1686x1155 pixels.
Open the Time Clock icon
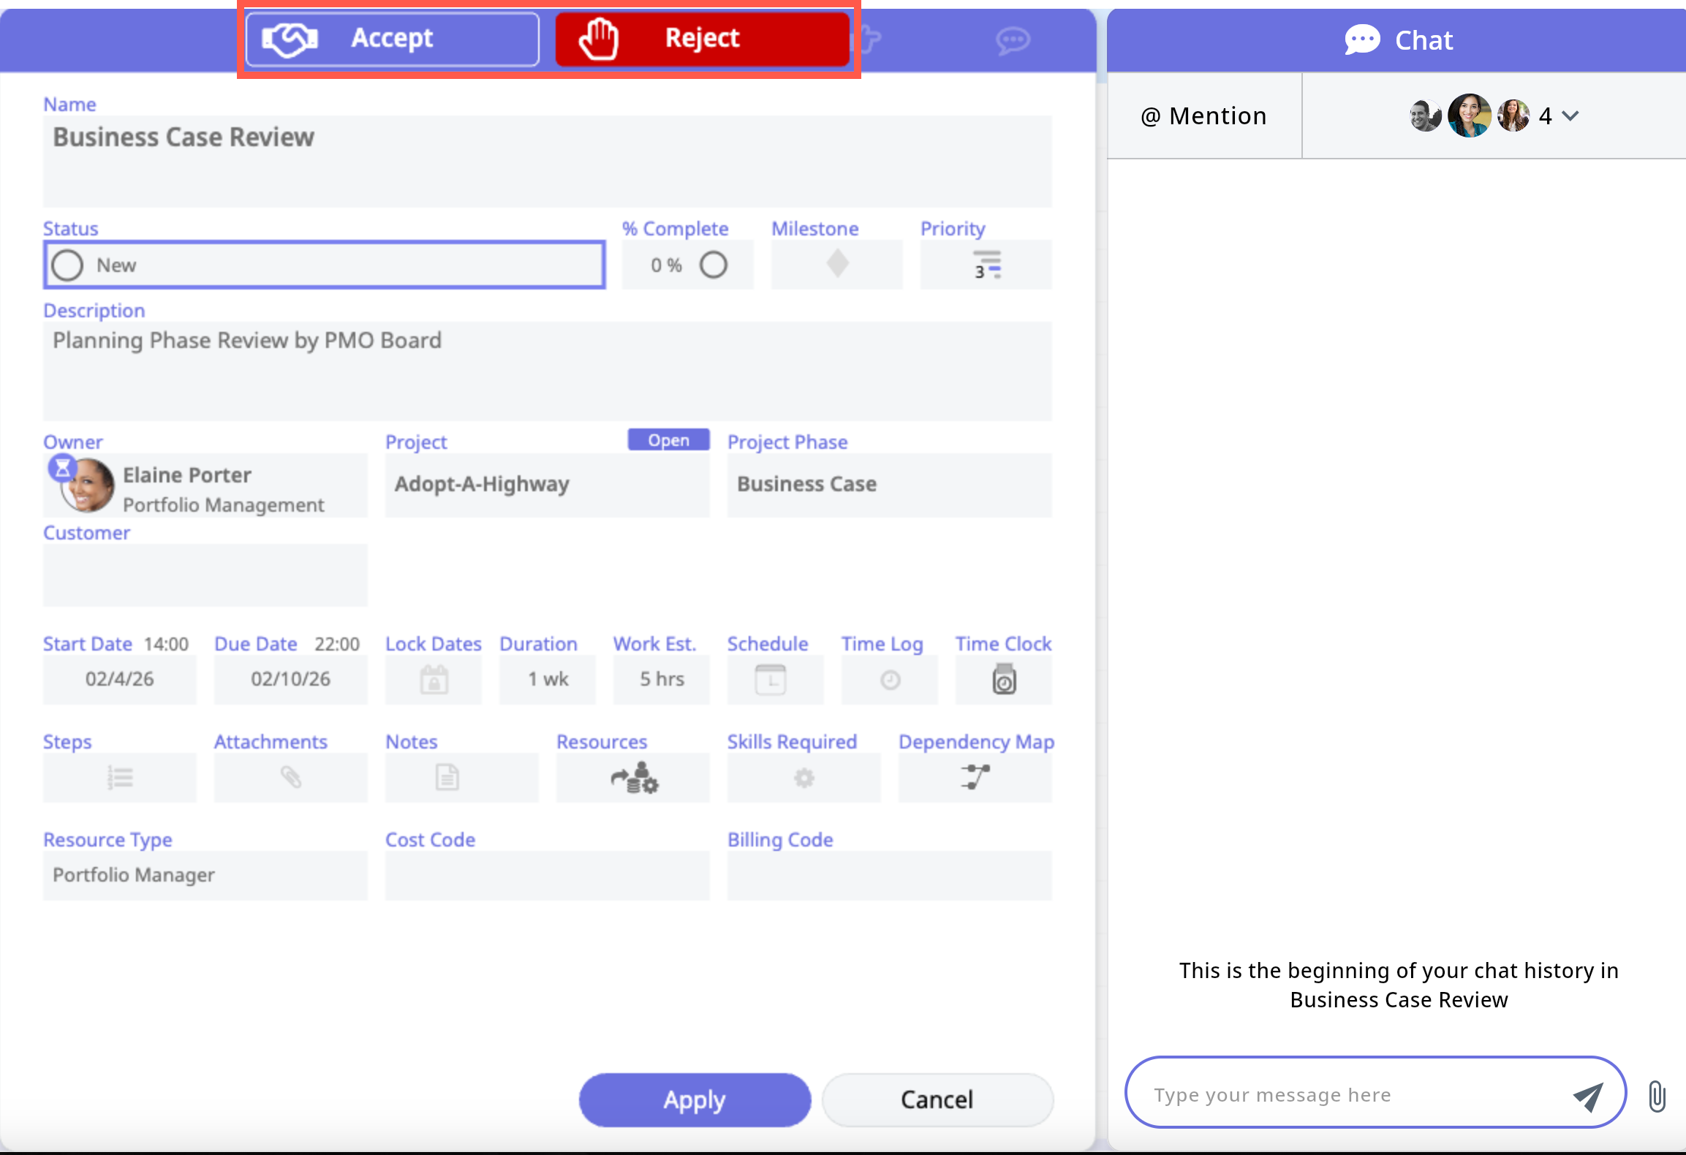tap(1004, 680)
